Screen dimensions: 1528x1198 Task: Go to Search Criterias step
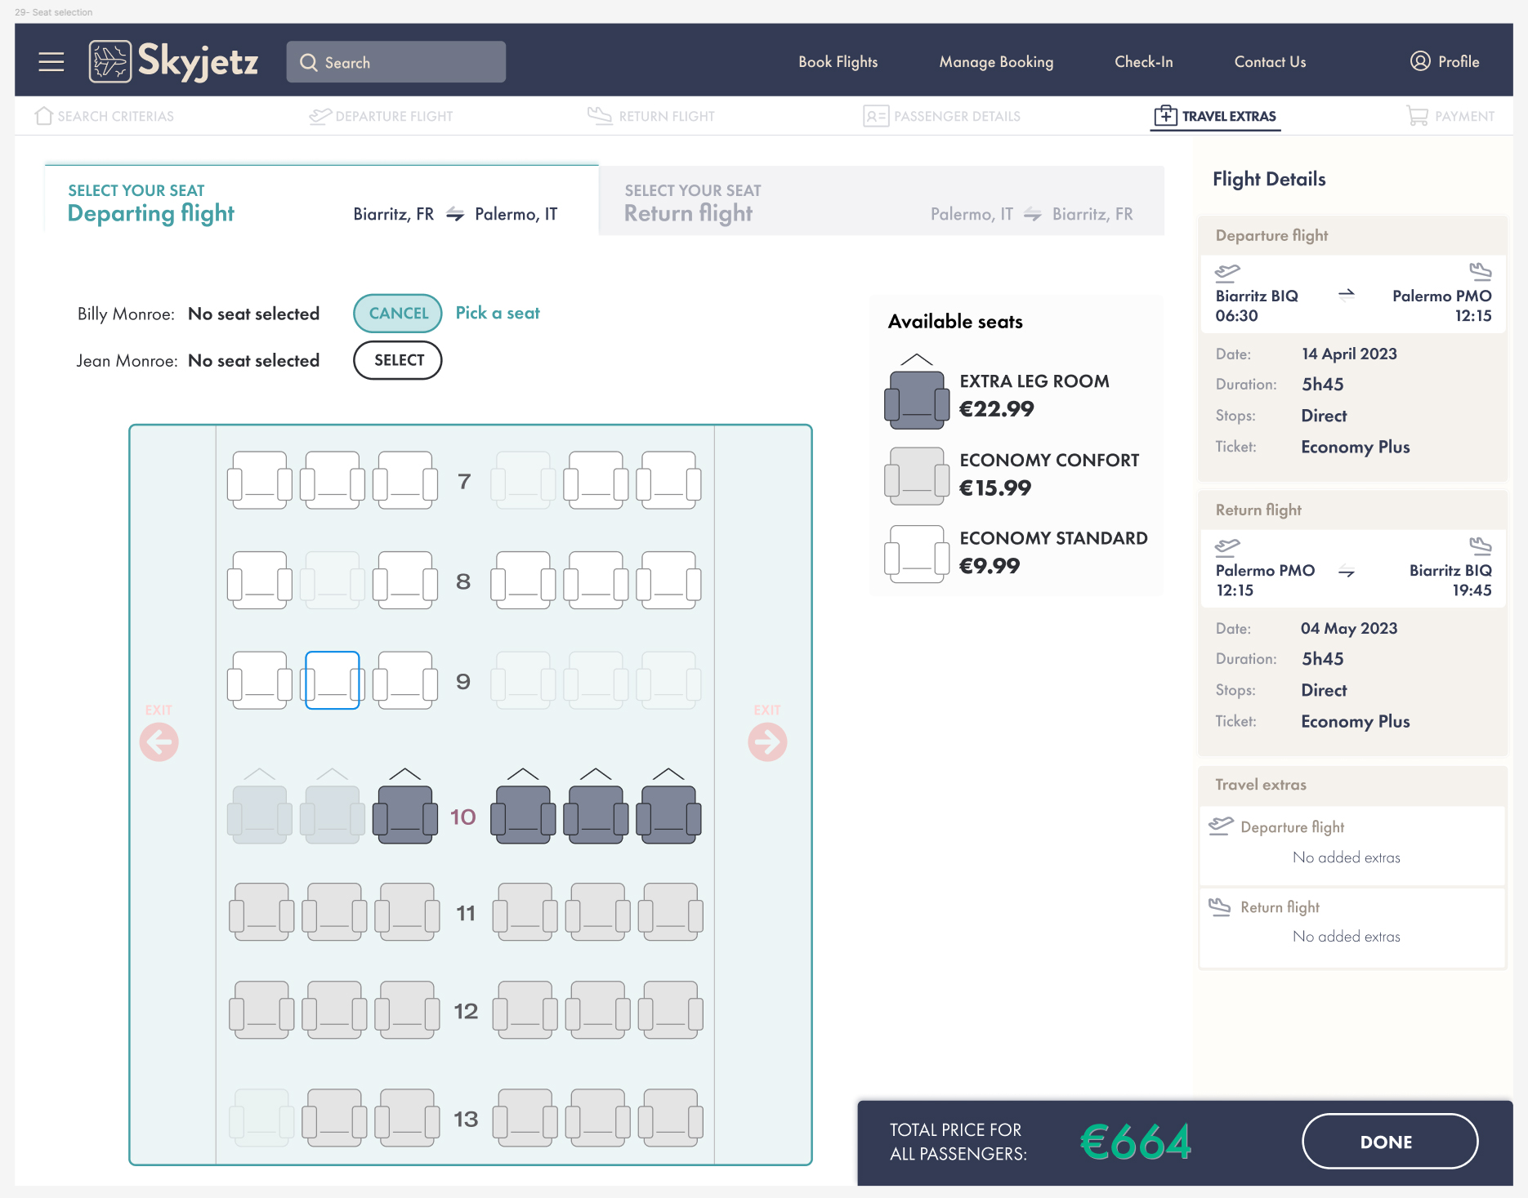(105, 116)
